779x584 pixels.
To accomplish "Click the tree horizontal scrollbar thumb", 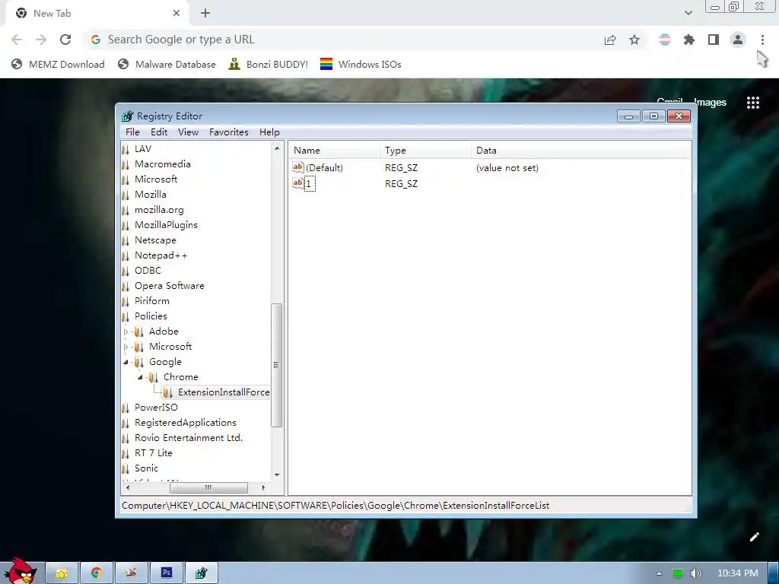I will pyautogui.click(x=208, y=487).
